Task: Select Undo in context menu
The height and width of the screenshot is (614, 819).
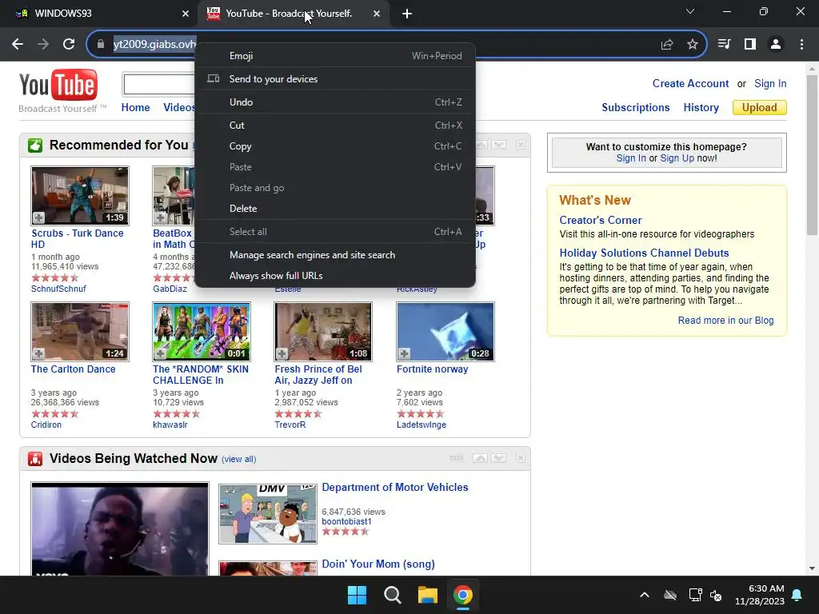Action: coord(335,102)
